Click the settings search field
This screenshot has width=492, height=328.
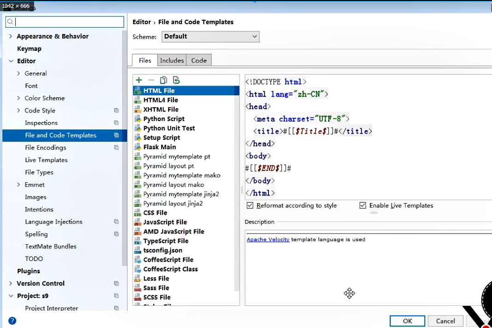(x=64, y=22)
